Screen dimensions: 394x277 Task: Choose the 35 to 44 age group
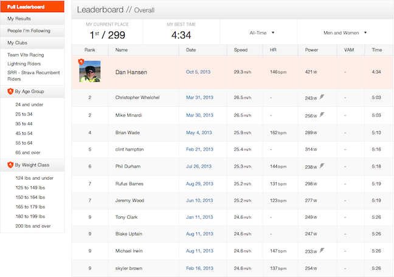click(x=24, y=123)
